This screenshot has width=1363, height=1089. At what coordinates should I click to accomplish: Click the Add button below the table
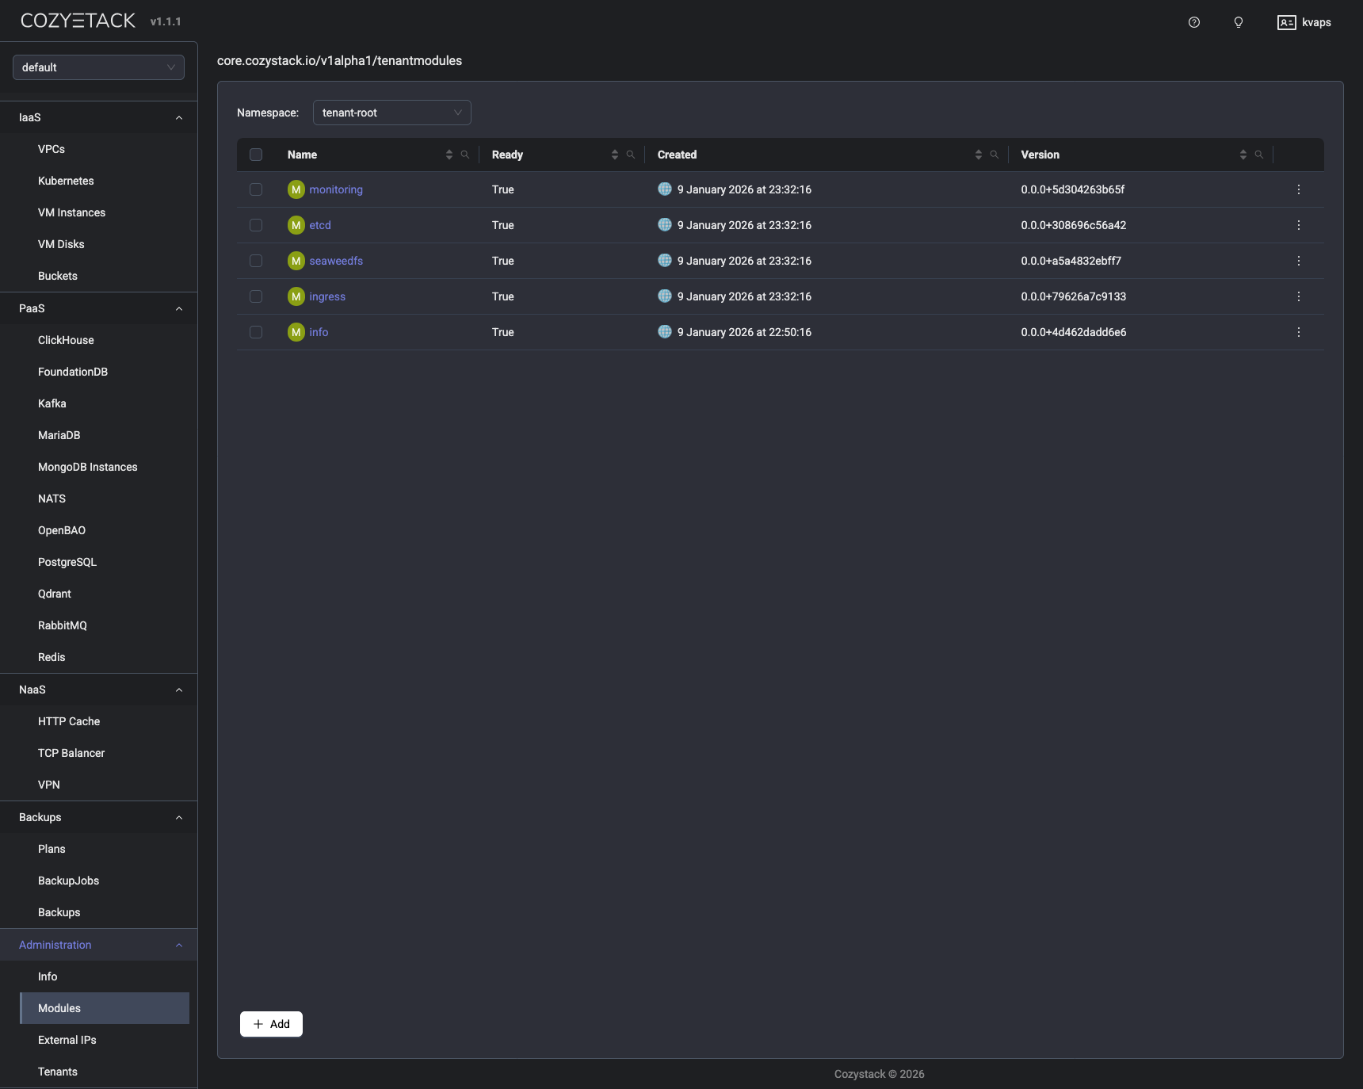click(270, 1024)
